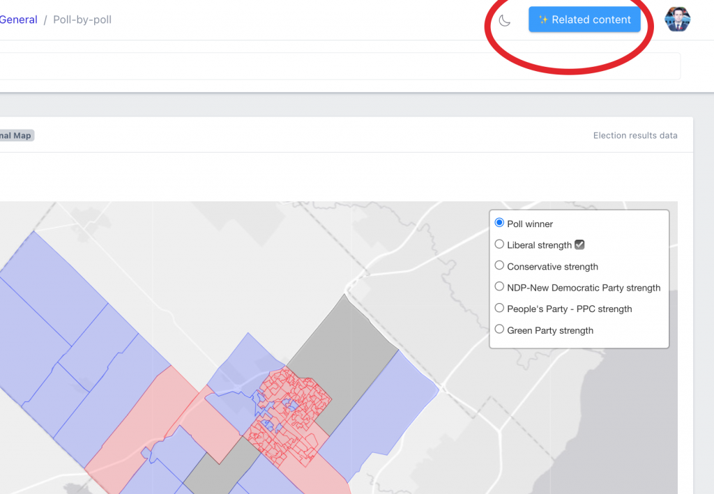Choose the Conservative strength radio option
This screenshot has height=494, width=714.
click(499, 265)
